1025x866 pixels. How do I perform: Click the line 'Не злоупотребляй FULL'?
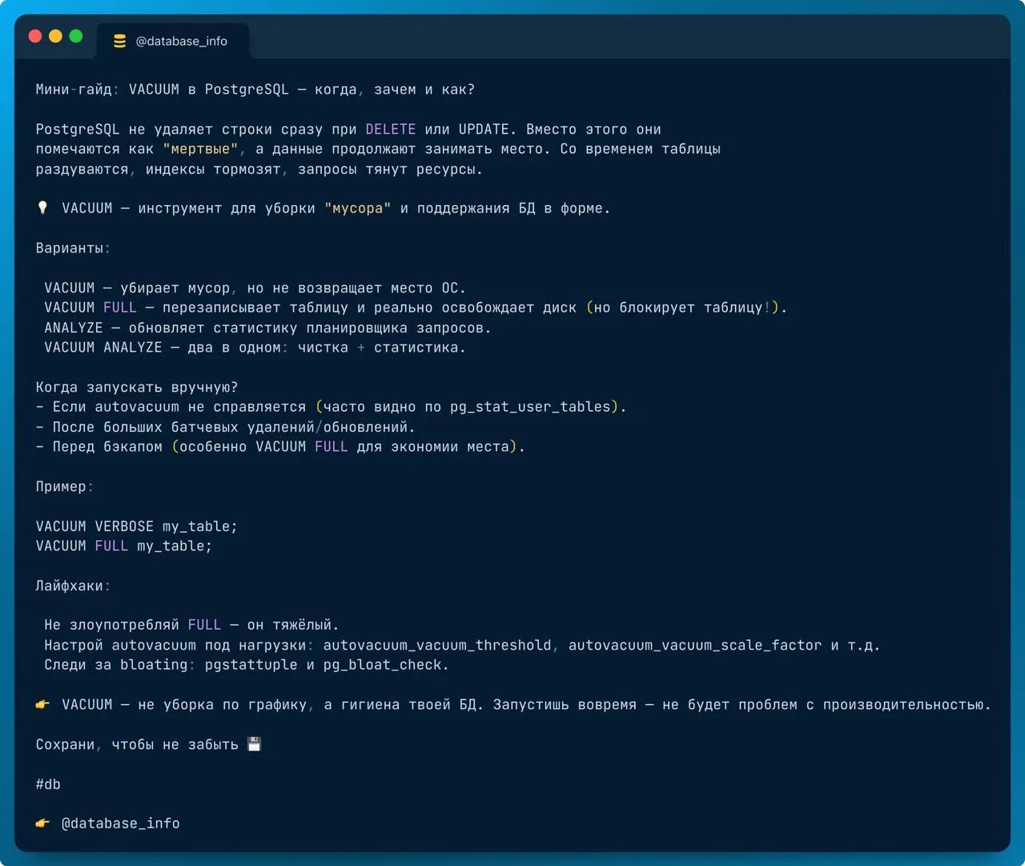click(191, 625)
